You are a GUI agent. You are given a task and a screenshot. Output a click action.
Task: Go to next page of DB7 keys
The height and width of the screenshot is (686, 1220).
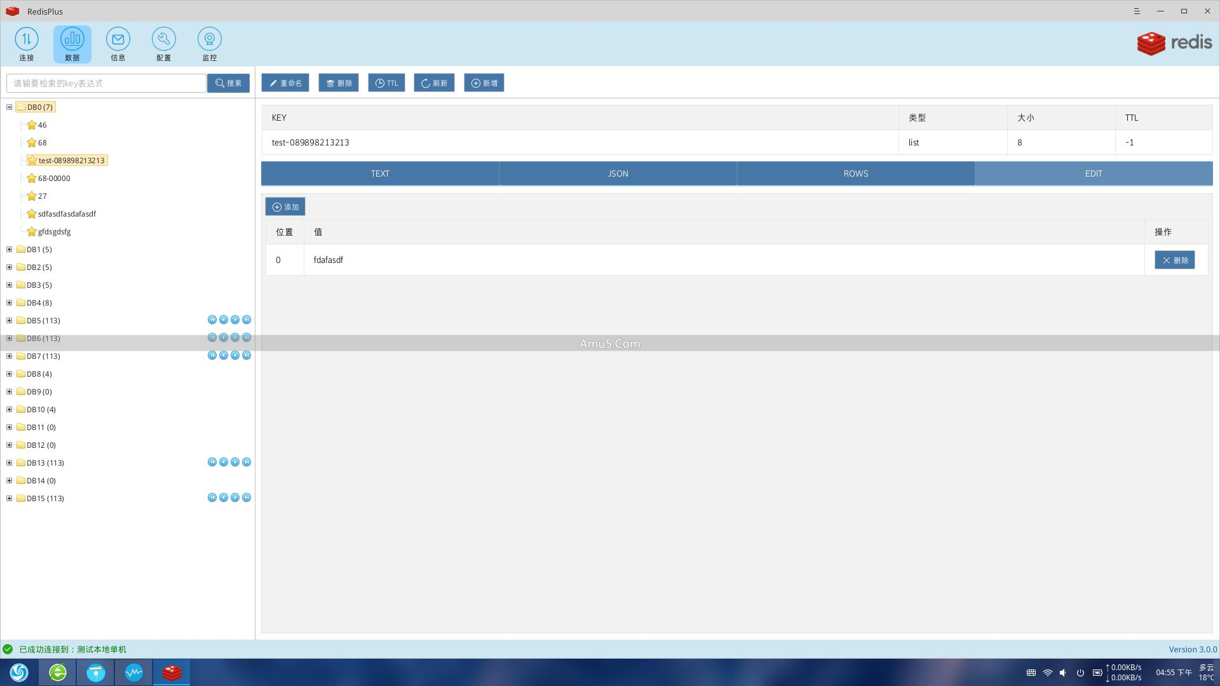235,356
